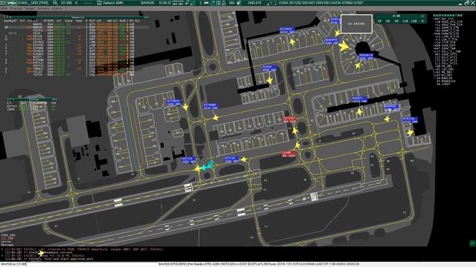Open the Target menu

click(x=30, y=8)
